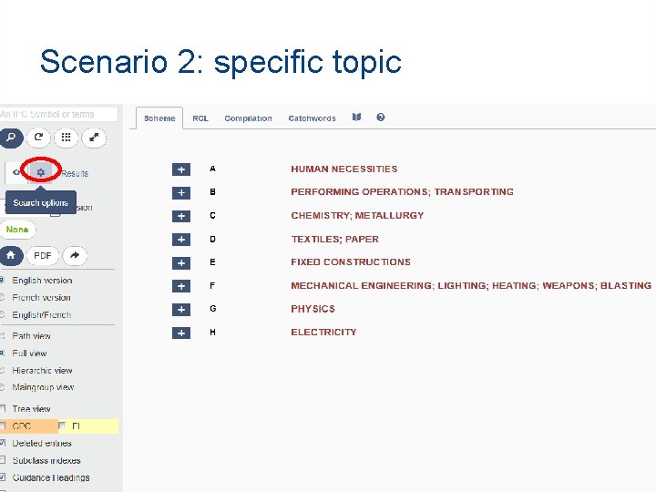Click section letter D

pos(212,239)
